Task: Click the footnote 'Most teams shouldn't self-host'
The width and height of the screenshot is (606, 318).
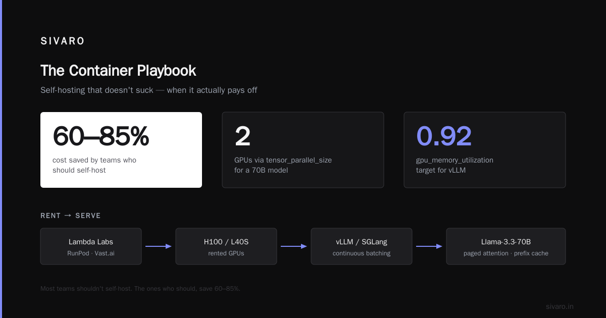Action: coord(140,289)
